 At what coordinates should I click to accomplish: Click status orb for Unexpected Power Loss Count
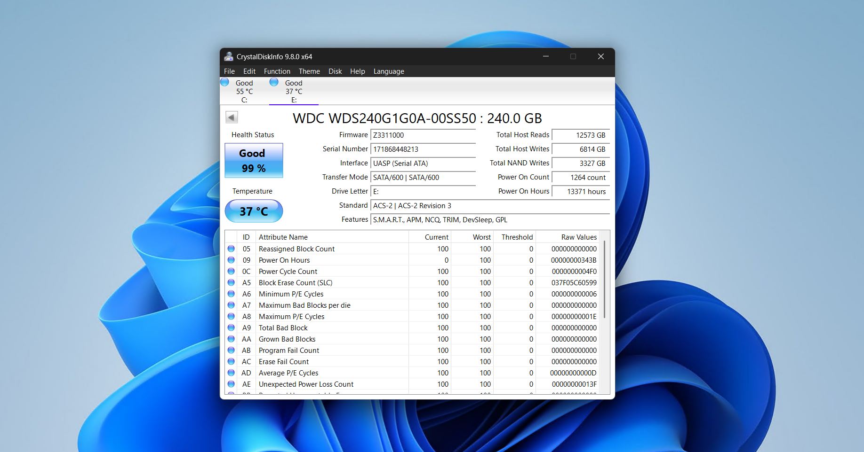(231, 384)
